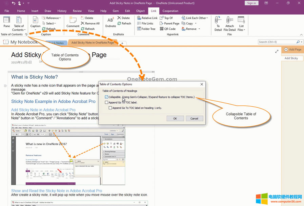Check Append Go To TOC on heading 1 only
Screen dimensions: 304x206
[110, 108]
